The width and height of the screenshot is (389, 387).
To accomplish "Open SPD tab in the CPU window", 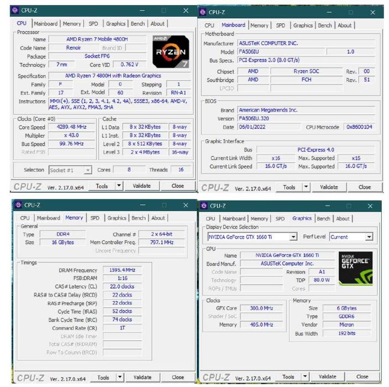I will click(x=94, y=24).
